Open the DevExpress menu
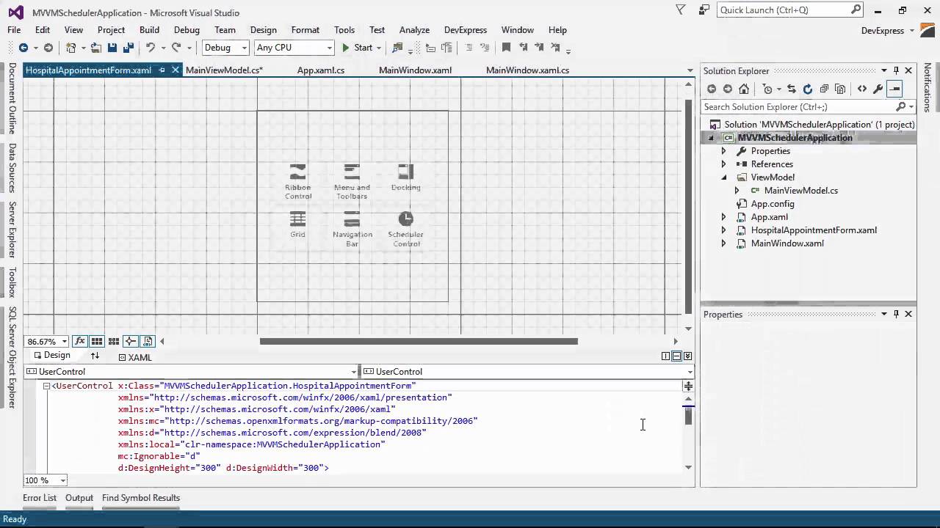The image size is (940, 528). (466, 30)
